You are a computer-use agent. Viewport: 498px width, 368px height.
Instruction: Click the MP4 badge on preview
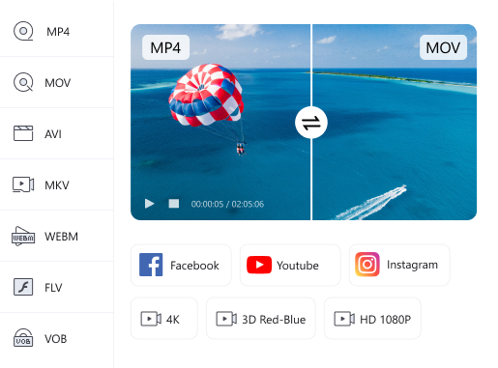[165, 47]
